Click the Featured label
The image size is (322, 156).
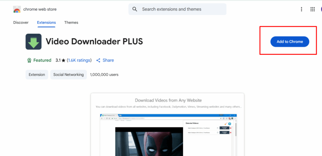point(42,60)
